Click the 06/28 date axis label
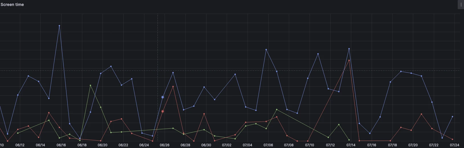Screen dimensions: 464x148 point(185,145)
